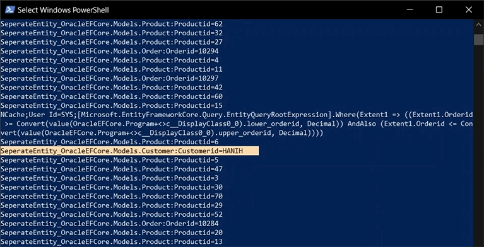Click the Productid=6 output line
The height and width of the screenshot is (247, 484).
point(110,142)
